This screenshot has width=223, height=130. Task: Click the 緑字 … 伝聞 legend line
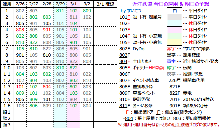(179, 68)
